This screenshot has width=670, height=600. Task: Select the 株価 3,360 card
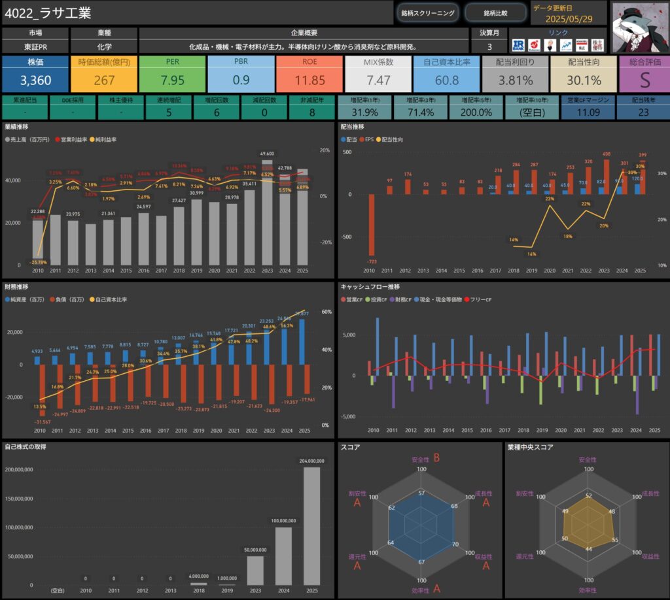click(35, 74)
